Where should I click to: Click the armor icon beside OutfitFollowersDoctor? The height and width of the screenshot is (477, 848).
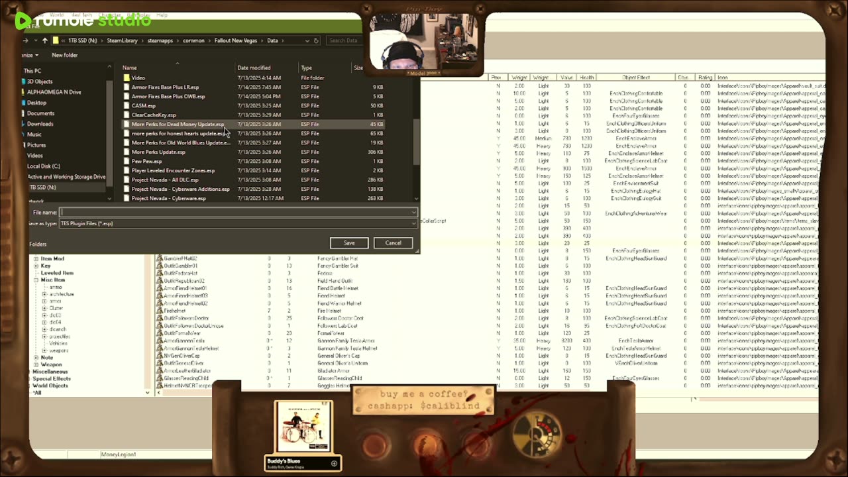point(159,318)
